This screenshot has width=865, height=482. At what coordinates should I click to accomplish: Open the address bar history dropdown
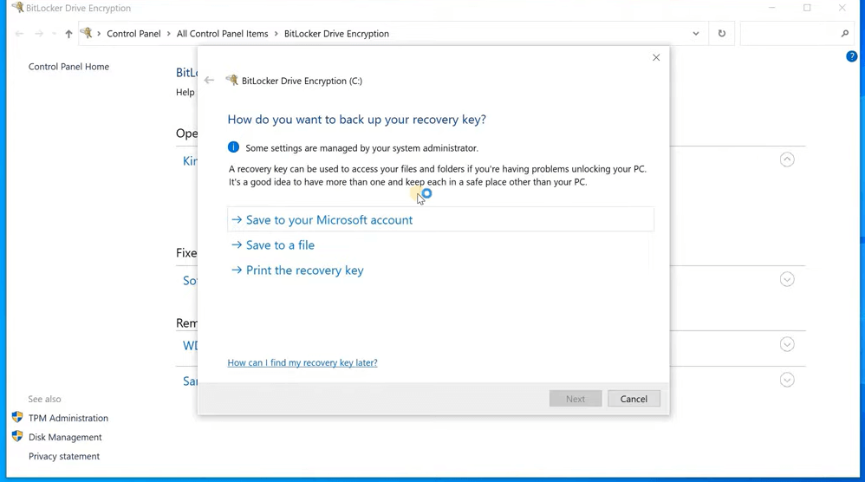pos(696,34)
